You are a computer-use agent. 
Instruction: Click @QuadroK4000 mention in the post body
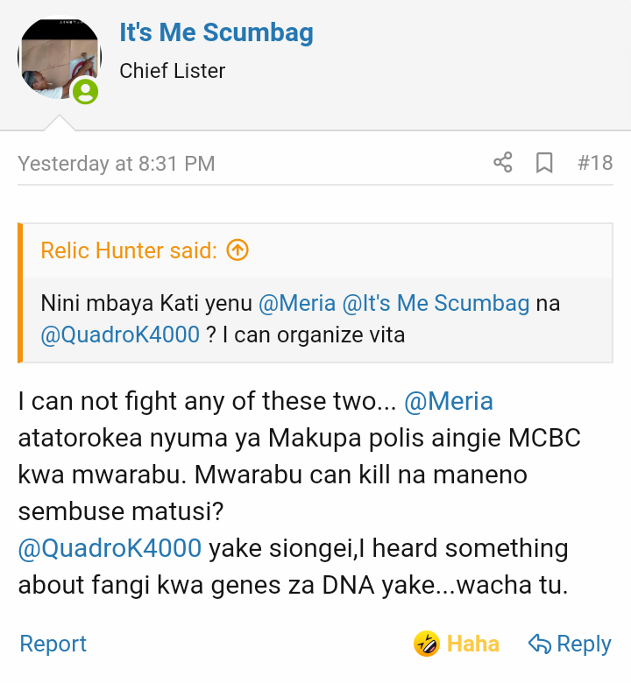[110, 548]
